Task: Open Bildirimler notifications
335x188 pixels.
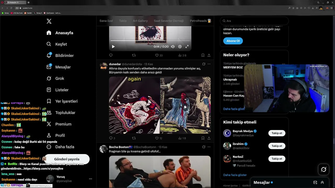Action: 60,56
